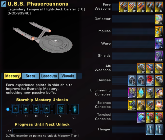The image size is (165, 140).
Task: Select the first Engineering Console icon
Action: [132, 93]
